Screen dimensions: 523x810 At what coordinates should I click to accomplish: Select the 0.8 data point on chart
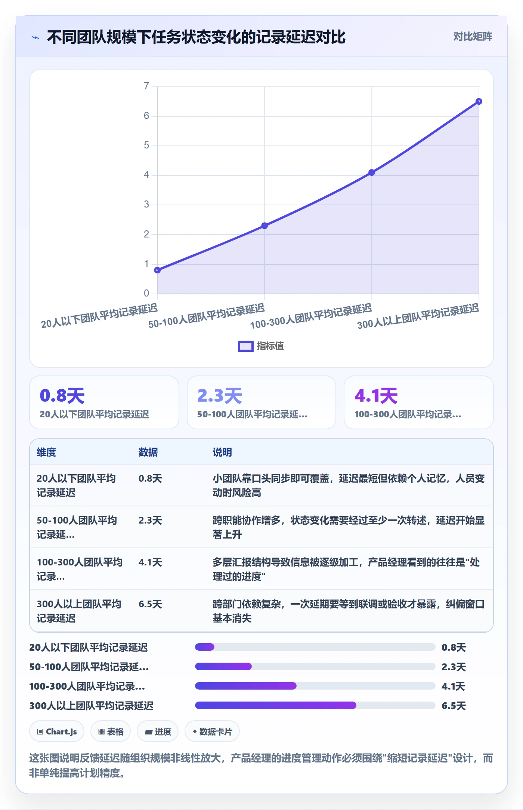pos(157,270)
